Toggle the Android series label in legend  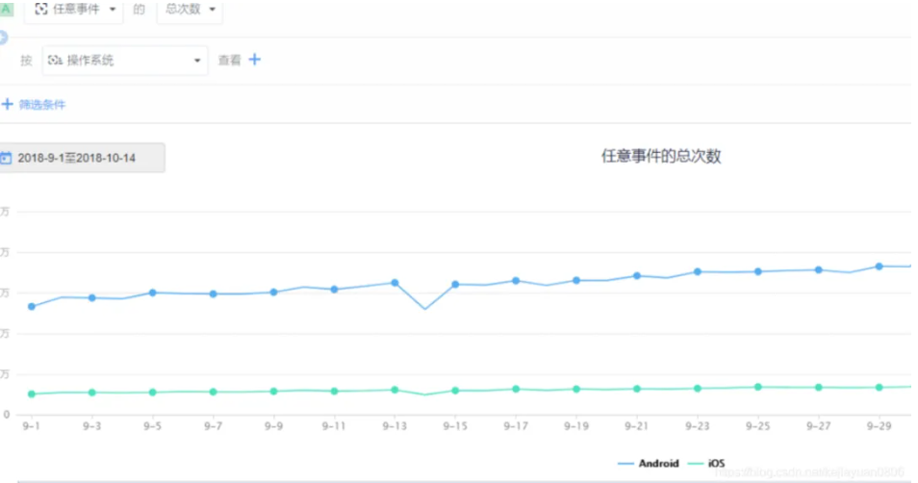pyautogui.click(x=658, y=464)
